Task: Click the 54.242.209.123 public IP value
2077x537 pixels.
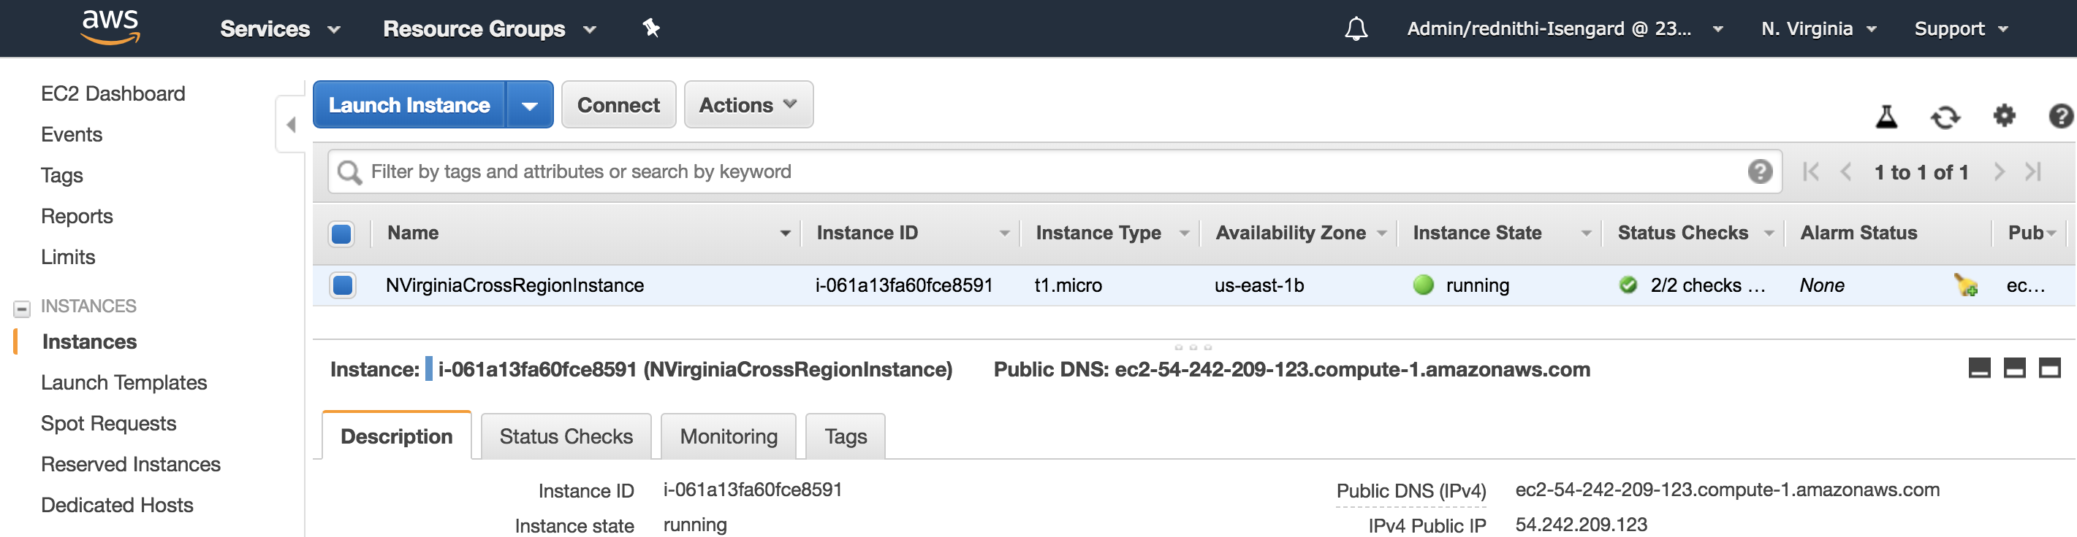Action: pyautogui.click(x=1581, y=525)
